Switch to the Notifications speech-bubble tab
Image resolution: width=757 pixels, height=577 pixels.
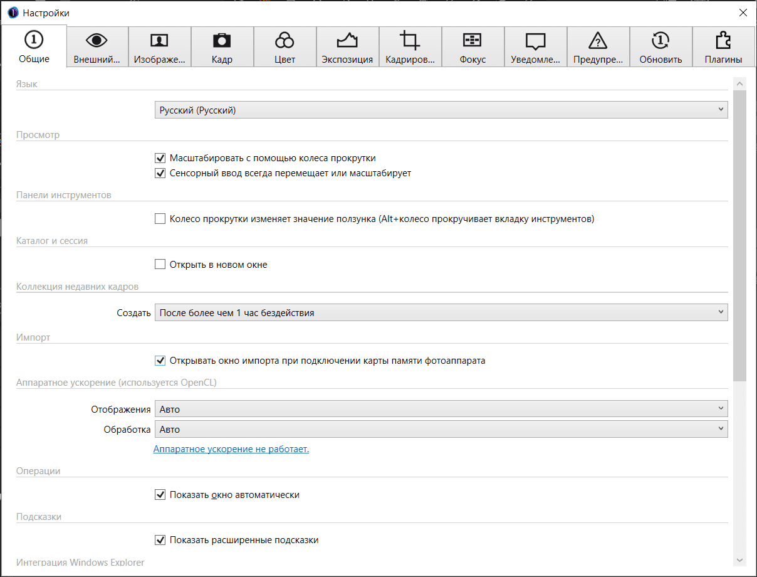click(536, 47)
